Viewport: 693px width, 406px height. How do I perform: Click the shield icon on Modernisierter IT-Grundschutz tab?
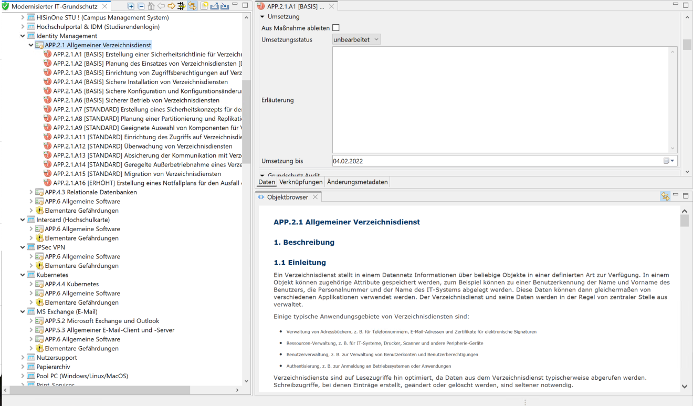(5, 6)
